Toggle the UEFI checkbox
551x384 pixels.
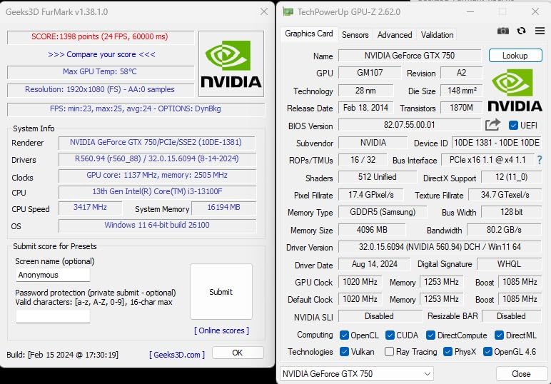(513, 126)
